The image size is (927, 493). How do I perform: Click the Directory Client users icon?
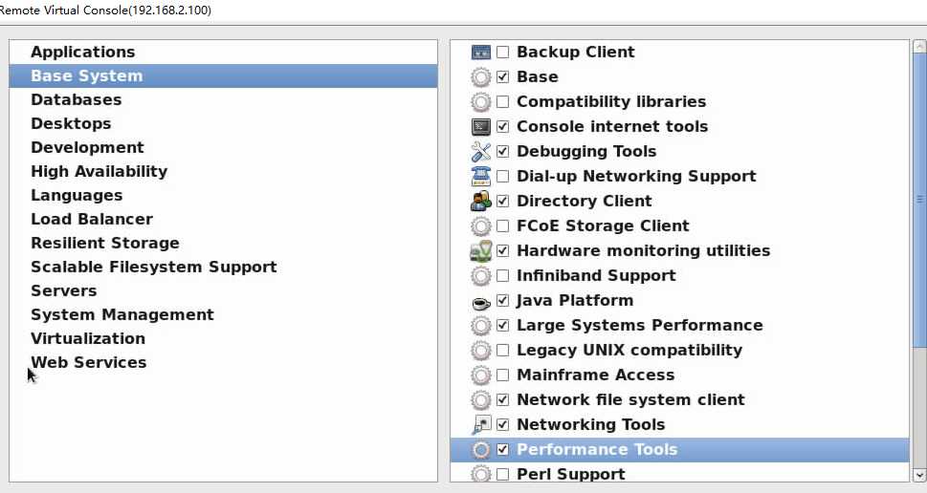pyautogui.click(x=481, y=202)
